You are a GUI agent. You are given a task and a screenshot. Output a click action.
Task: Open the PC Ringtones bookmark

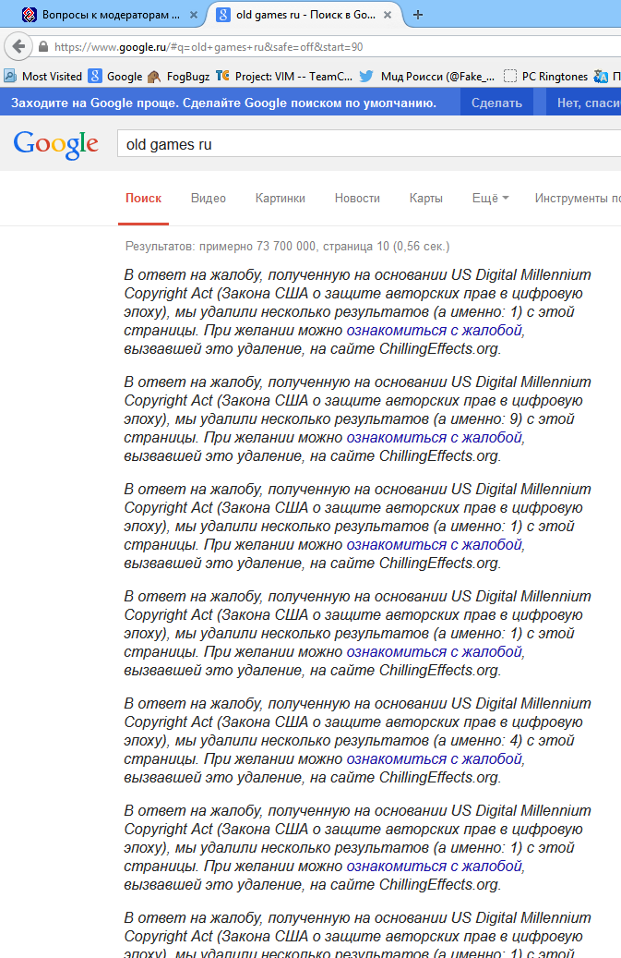tap(546, 77)
